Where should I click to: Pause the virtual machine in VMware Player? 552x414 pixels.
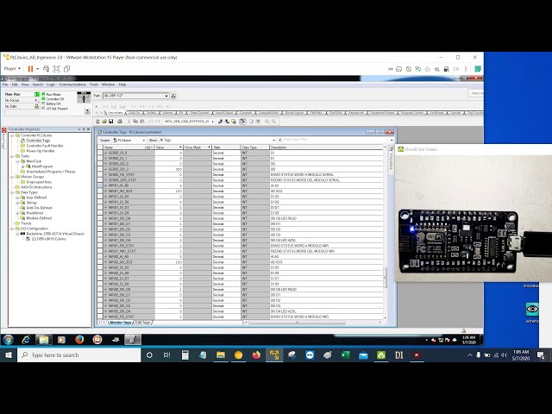[x=30, y=69]
